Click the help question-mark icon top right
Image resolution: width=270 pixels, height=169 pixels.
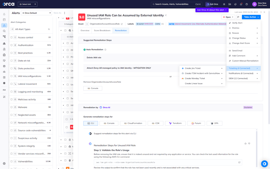[x=246, y=4]
